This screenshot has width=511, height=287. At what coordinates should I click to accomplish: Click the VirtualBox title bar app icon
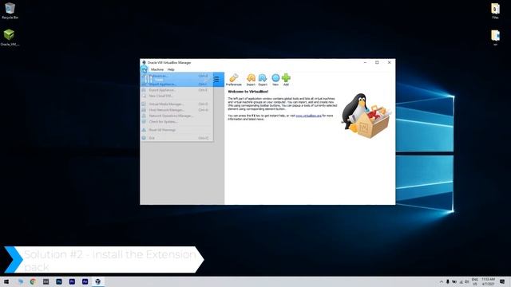pyautogui.click(x=144, y=62)
